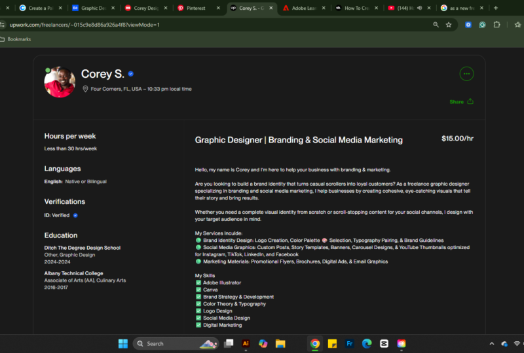Click the $15.00/hr rate
Screen dimensions: 524x353
point(457,139)
